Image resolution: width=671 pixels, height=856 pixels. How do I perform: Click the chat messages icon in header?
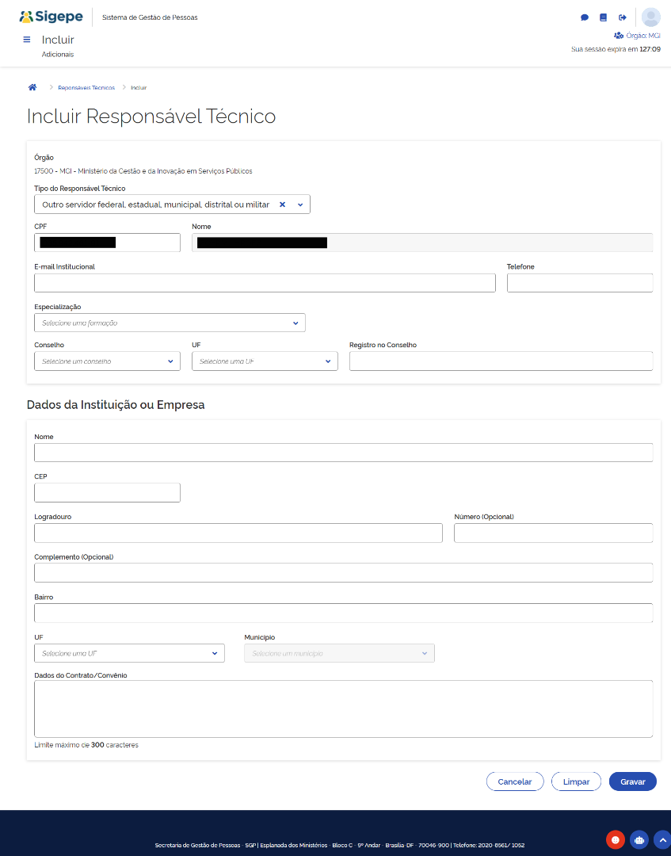coord(585,17)
